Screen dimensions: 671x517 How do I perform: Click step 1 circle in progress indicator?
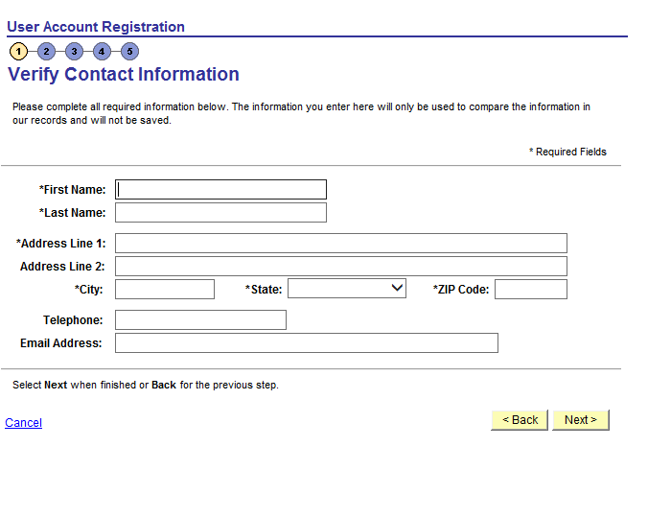pos(18,51)
